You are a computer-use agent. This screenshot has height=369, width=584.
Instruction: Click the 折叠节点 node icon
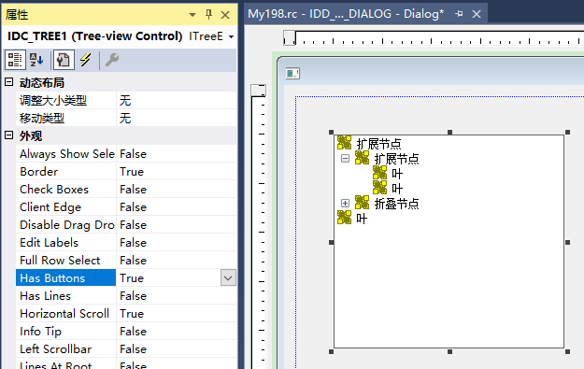pos(362,203)
